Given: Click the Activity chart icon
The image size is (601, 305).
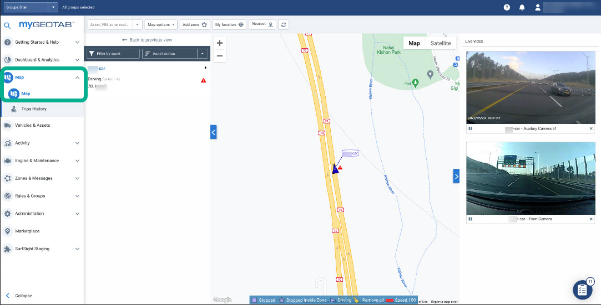Looking at the screenshot, I should (x=8, y=143).
